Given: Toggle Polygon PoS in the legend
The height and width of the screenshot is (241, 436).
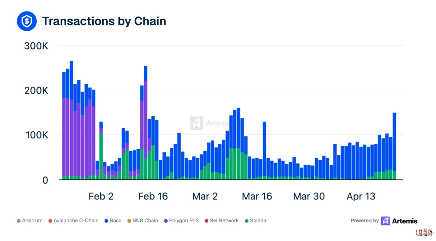Looking at the screenshot, I should (x=181, y=221).
